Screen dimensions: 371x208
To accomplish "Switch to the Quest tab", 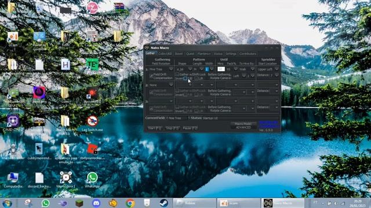I will (x=190, y=54).
